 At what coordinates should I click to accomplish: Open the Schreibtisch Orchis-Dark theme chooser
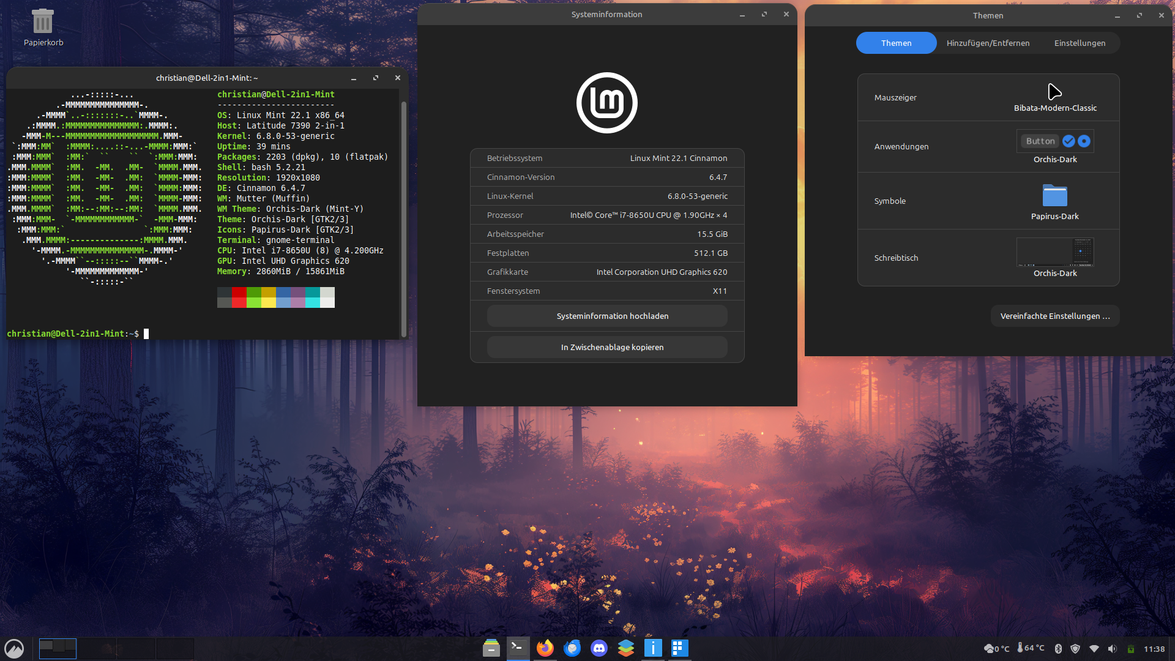pos(1054,257)
